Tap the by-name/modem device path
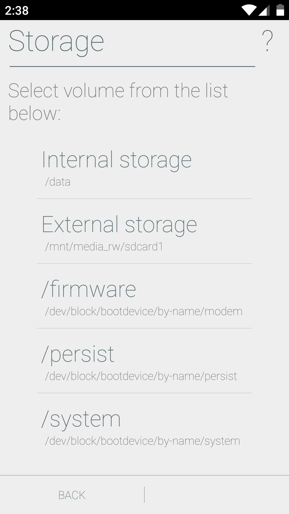 click(144, 312)
